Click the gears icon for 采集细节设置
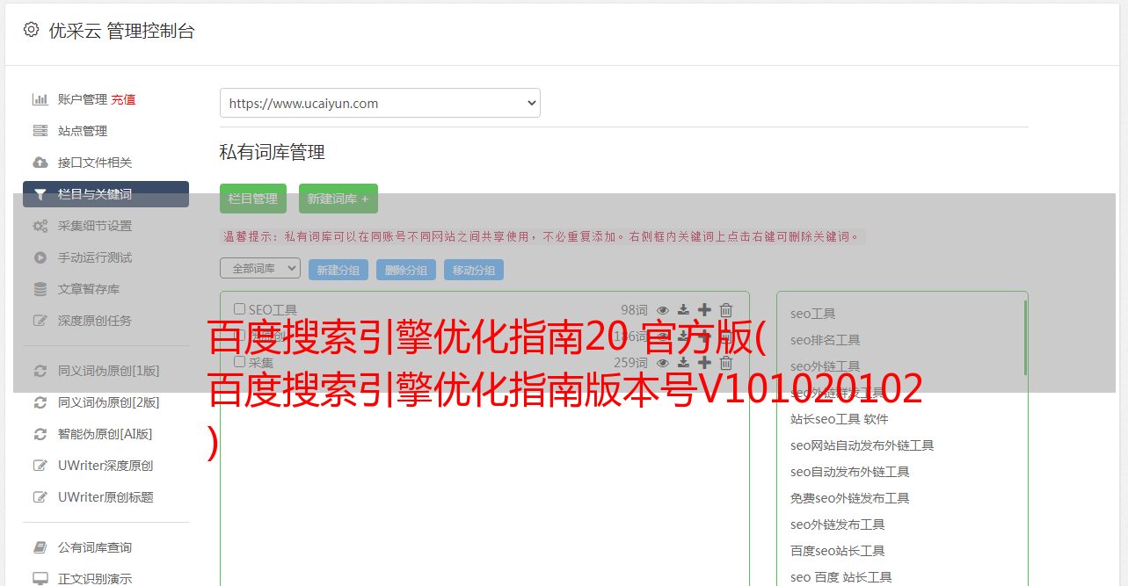This screenshot has width=1128, height=586. coord(40,226)
